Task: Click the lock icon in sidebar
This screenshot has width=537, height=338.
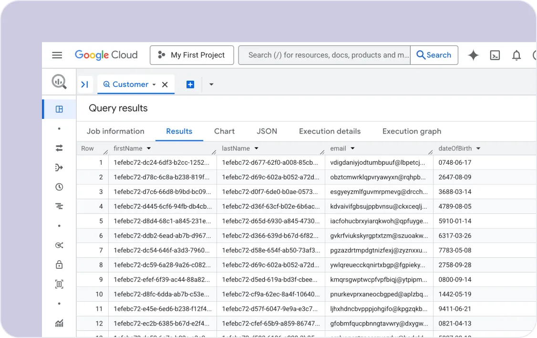Action: click(59, 264)
